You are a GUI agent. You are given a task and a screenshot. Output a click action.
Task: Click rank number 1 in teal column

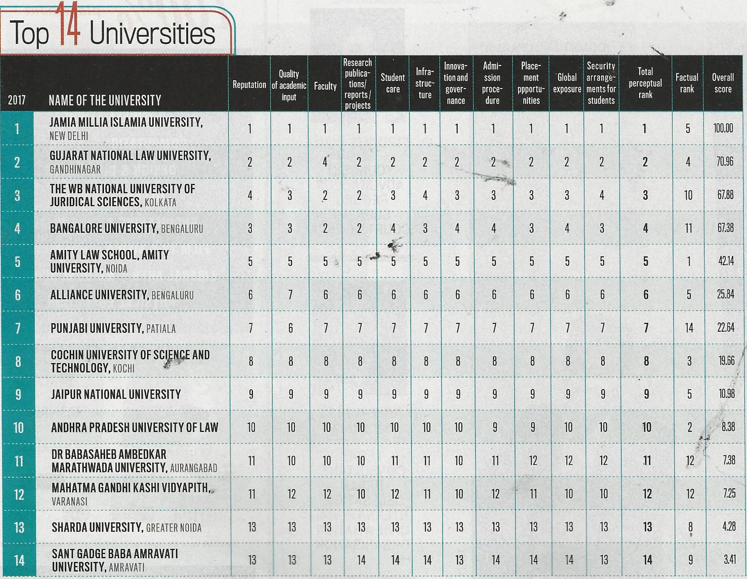point(17,129)
